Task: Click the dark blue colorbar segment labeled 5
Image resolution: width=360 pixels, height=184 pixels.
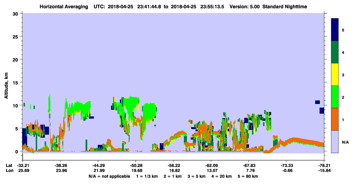Action: click(335, 30)
